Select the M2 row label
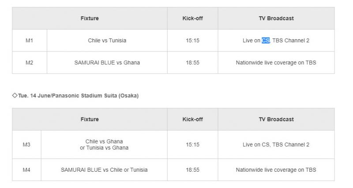 [x=30, y=63]
